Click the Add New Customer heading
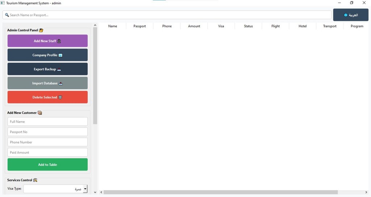 [22, 113]
